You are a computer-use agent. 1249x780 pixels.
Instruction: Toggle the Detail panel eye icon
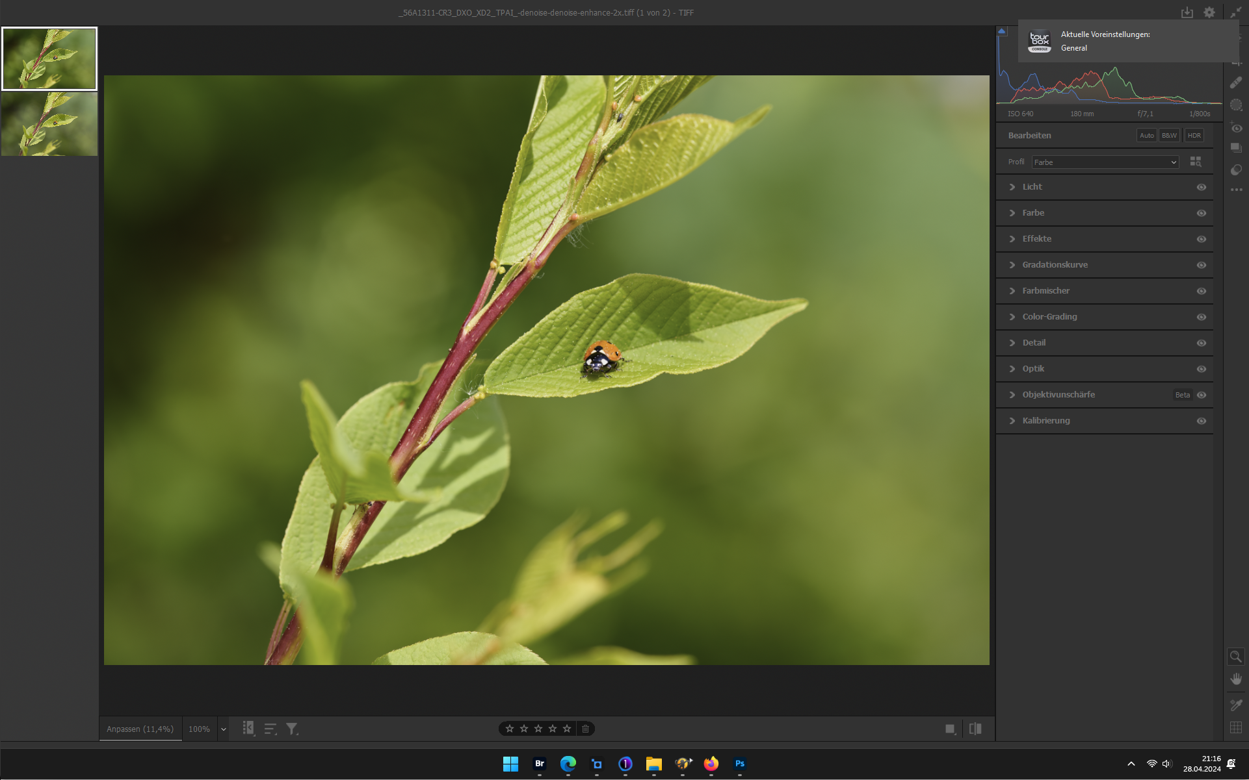click(x=1202, y=343)
